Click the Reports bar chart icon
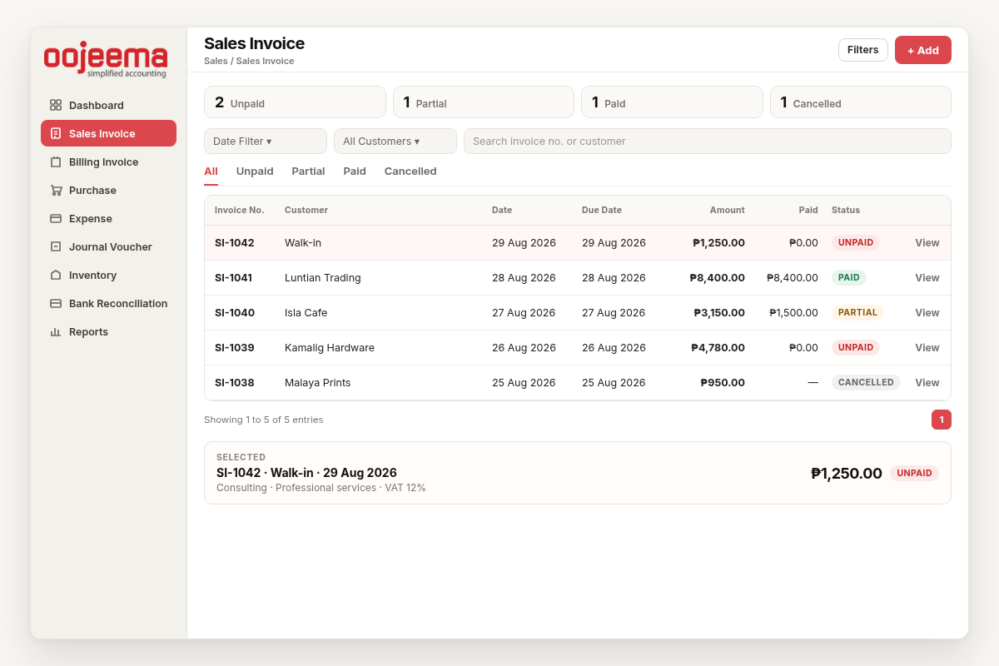Image resolution: width=999 pixels, height=666 pixels. [x=56, y=331]
